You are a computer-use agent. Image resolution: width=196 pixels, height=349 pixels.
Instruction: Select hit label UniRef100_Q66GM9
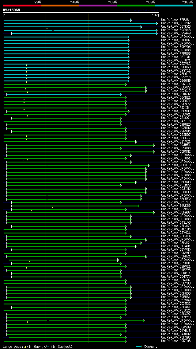click(x=176, y=80)
